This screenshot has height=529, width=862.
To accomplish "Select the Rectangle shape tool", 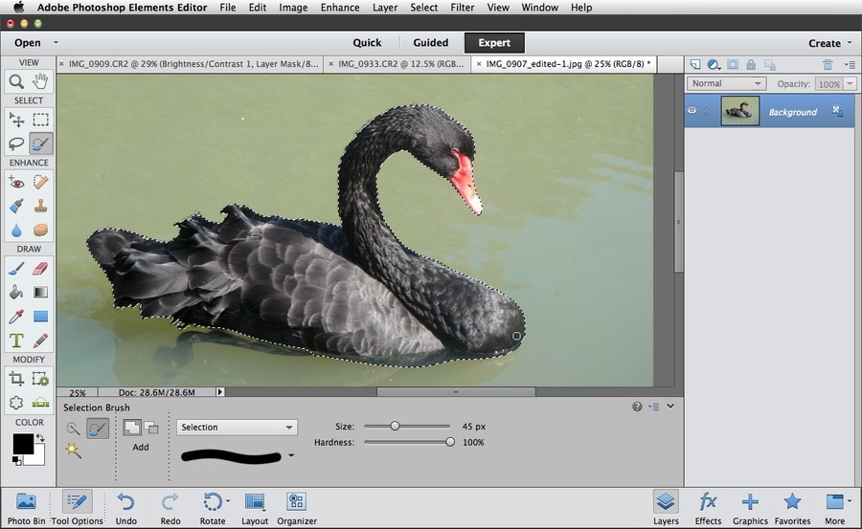I will click(40, 317).
